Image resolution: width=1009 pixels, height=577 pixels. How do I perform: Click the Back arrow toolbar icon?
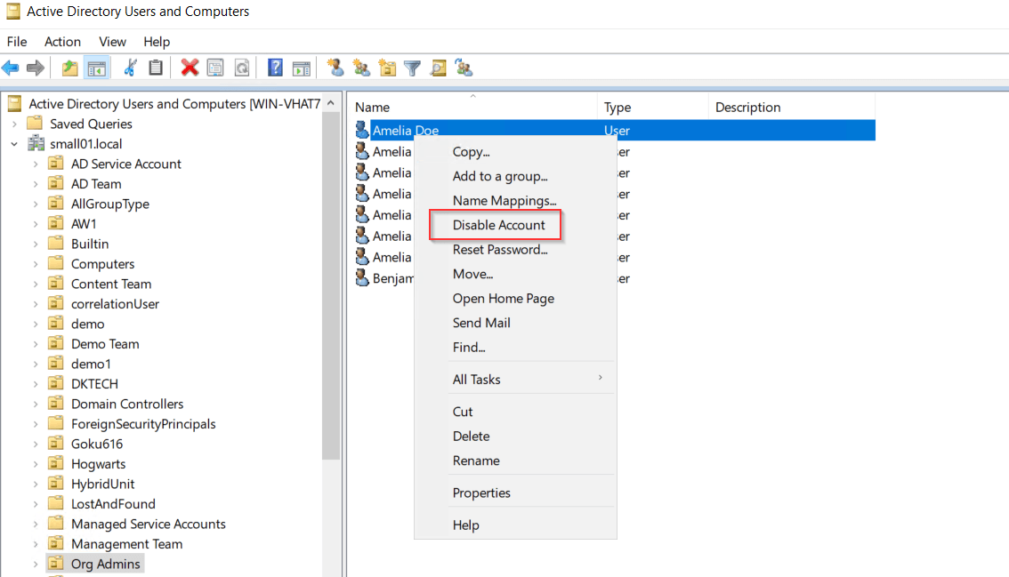pos(11,68)
